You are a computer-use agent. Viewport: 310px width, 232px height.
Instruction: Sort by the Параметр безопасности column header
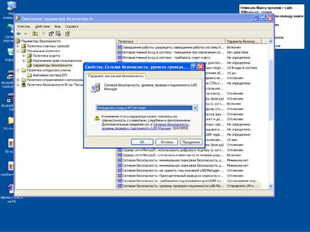point(243,41)
